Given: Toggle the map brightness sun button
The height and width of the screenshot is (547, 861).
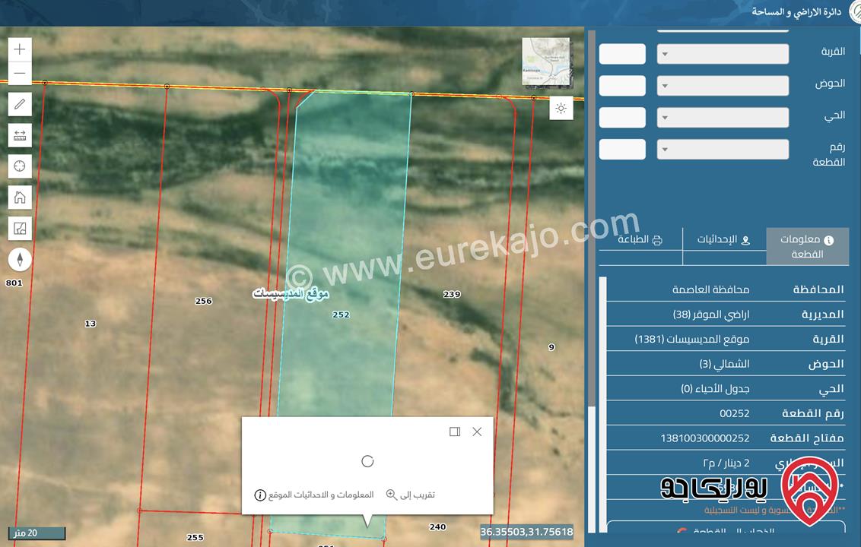Looking at the screenshot, I should point(561,109).
